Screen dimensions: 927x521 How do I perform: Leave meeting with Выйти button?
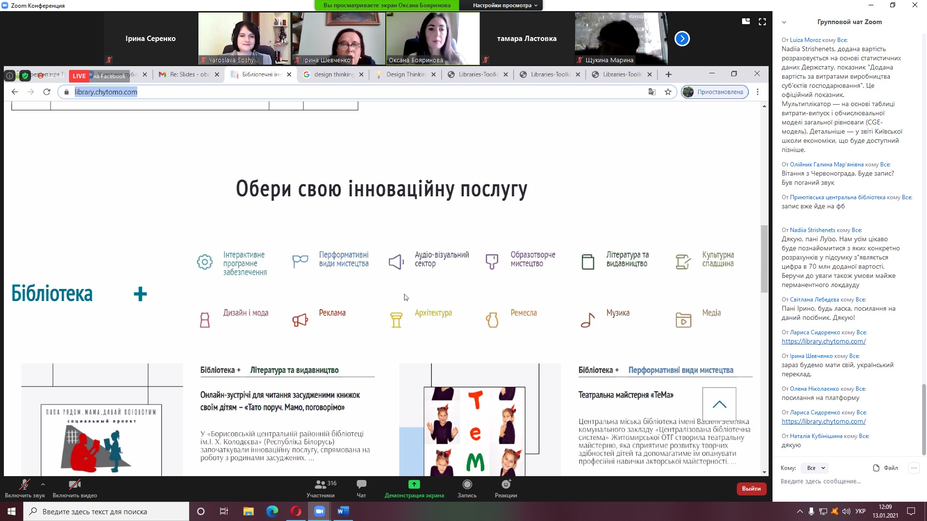pyautogui.click(x=751, y=489)
